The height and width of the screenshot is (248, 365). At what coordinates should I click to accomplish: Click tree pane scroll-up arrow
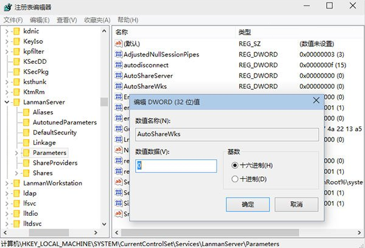coord(104,31)
